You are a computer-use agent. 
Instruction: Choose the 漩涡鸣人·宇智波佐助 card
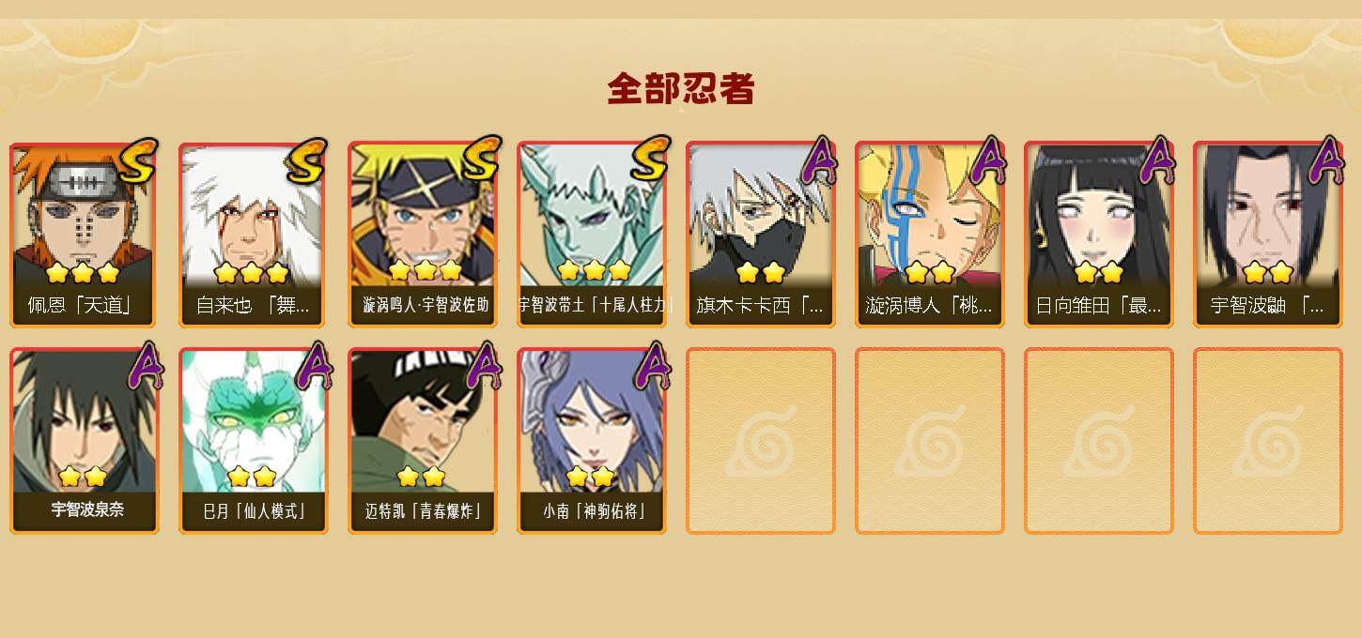(x=423, y=235)
